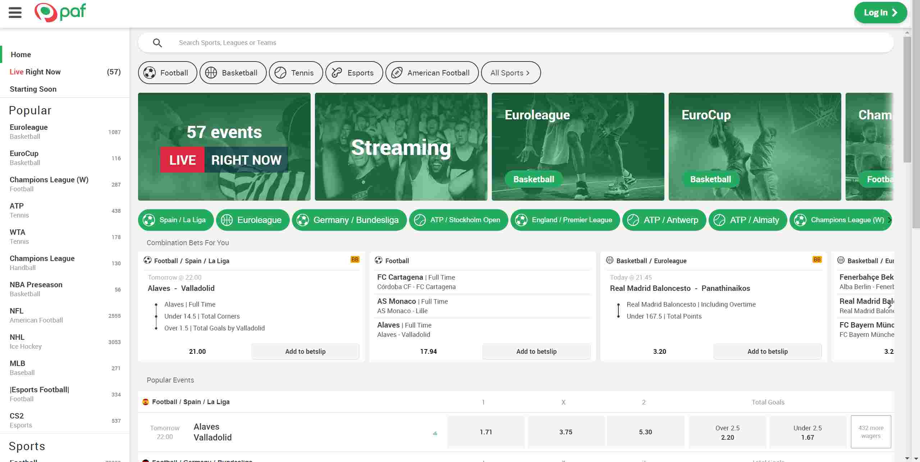Select Esports Football sidebar item

pos(65,394)
